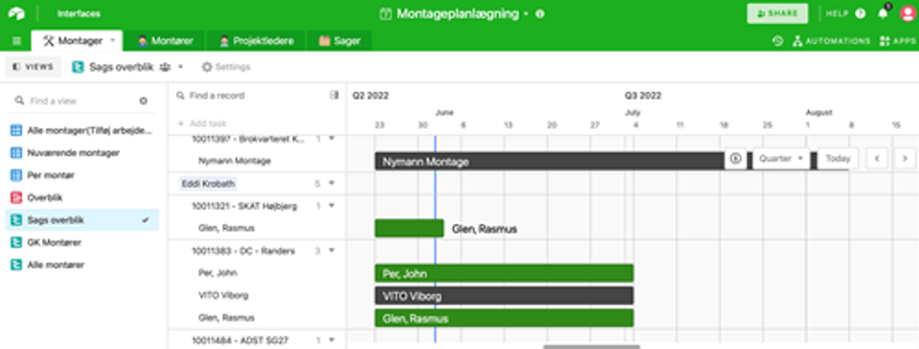The width and height of the screenshot is (919, 349).
Task: Open the Sags overblik view menu arrow
Action: (x=181, y=67)
